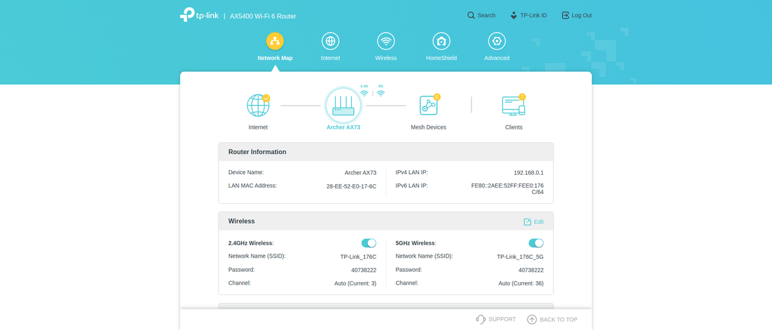Screen dimensions: 772x330
Task: Open the Internet globe icon in navigation
Action: (x=330, y=41)
